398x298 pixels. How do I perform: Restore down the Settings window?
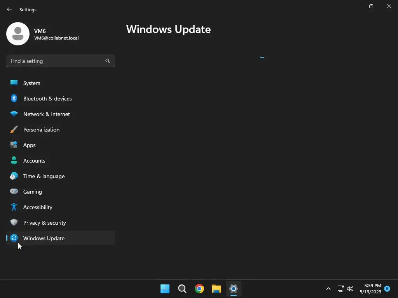371,6
